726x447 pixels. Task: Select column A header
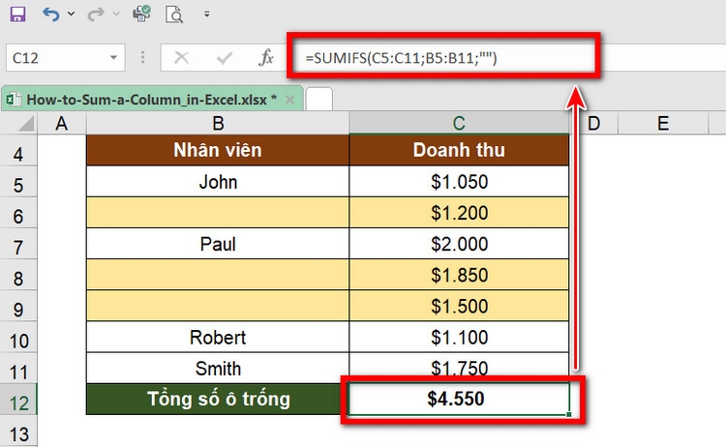pyautogui.click(x=62, y=124)
